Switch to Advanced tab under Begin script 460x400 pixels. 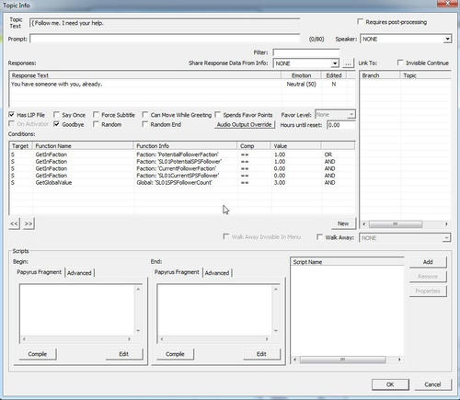(x=79, y=273)
